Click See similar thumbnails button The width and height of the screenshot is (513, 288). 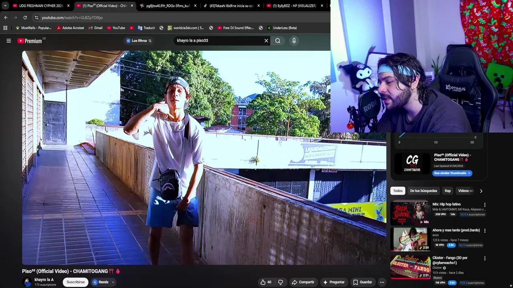pos(452,173)
